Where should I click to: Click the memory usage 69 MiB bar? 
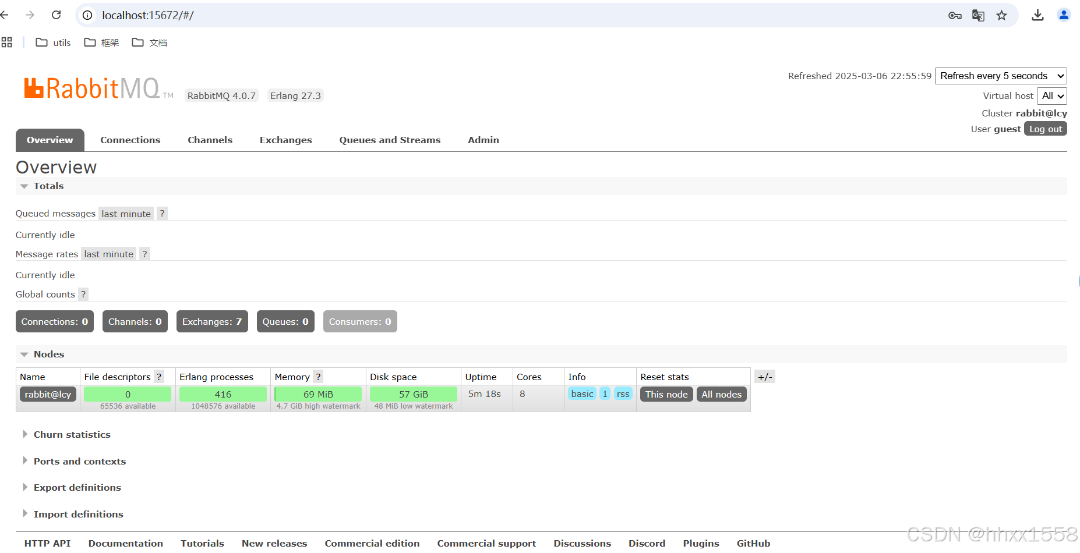click(x=318, y=394)
